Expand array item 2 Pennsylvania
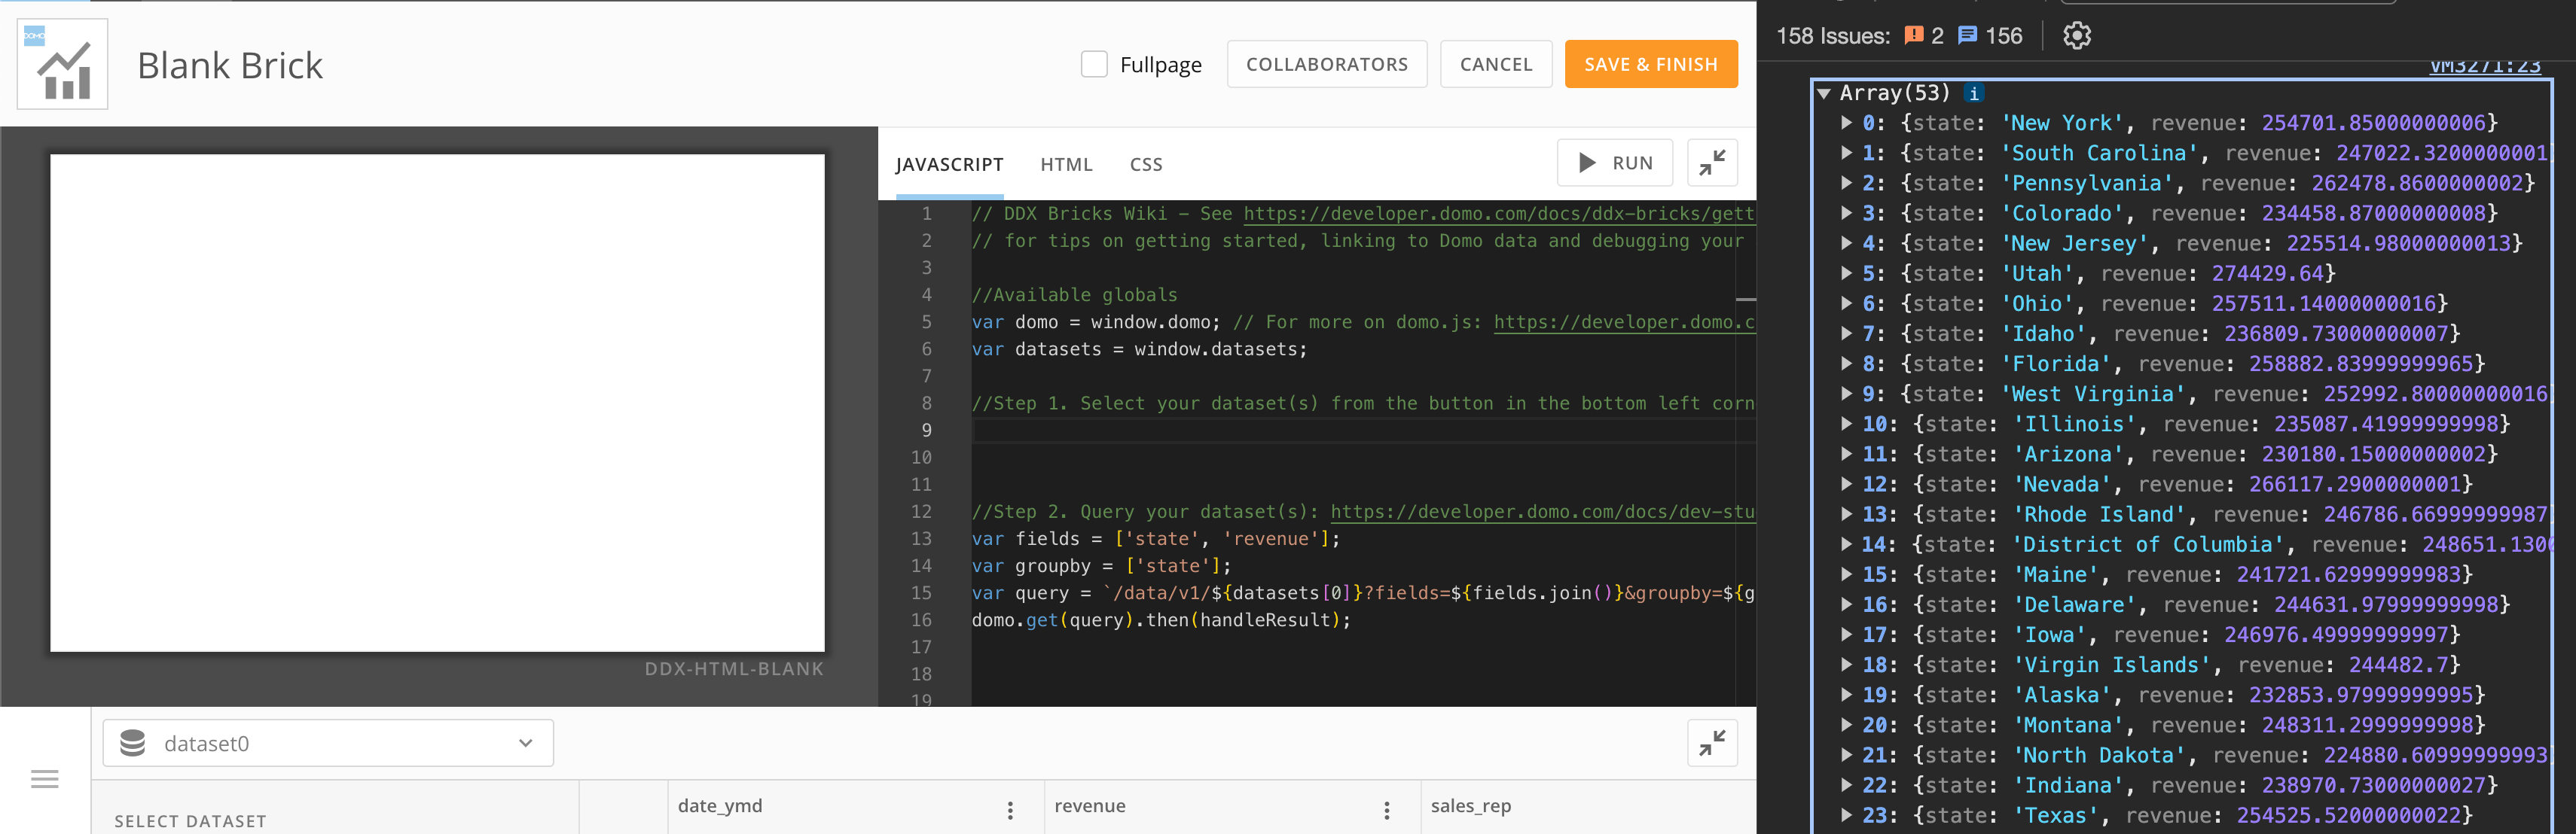 [x=1846, y=183]
